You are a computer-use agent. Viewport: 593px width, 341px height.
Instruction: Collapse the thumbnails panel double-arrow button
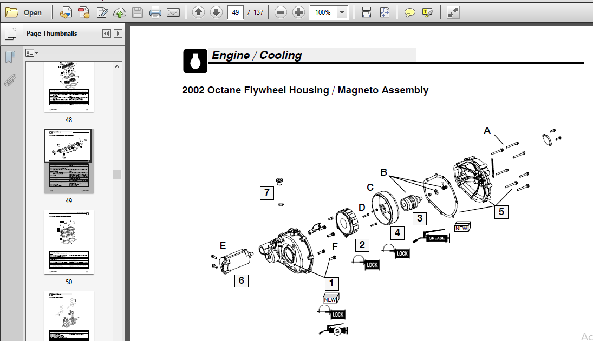coord(107,34)
